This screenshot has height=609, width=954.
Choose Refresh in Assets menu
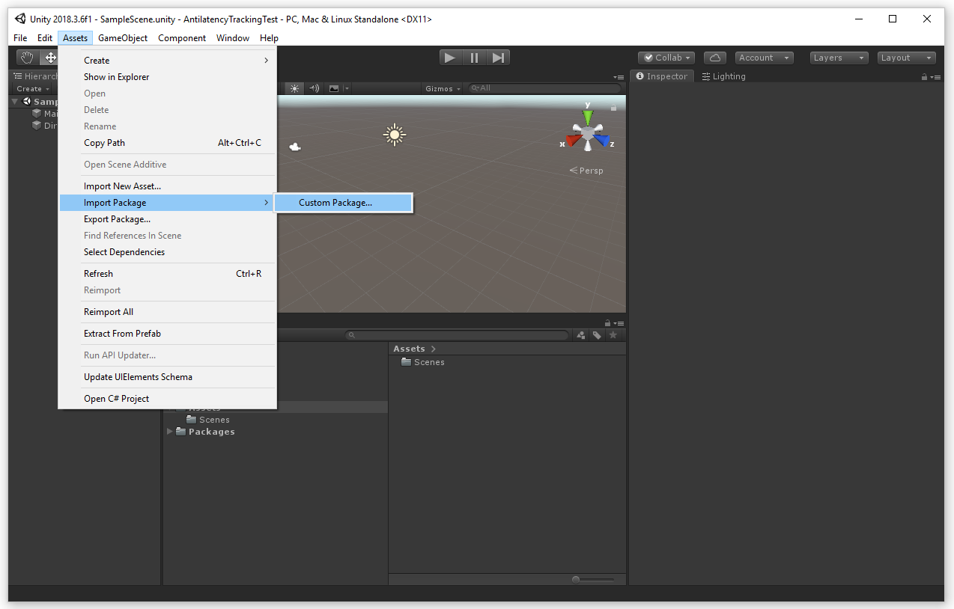(x=168, y=274)
